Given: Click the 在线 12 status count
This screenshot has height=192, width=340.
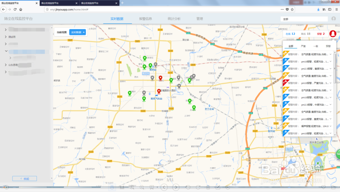Looking at the screenshot, I should click(290, 34).
